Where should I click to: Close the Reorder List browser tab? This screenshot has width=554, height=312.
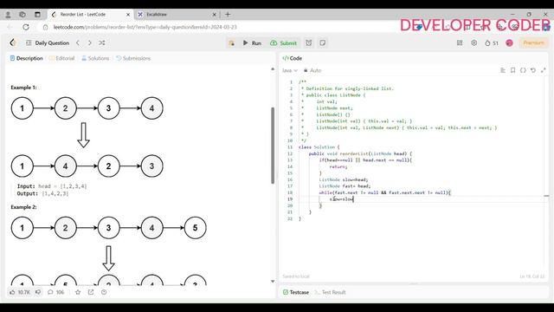coord(128,15)
